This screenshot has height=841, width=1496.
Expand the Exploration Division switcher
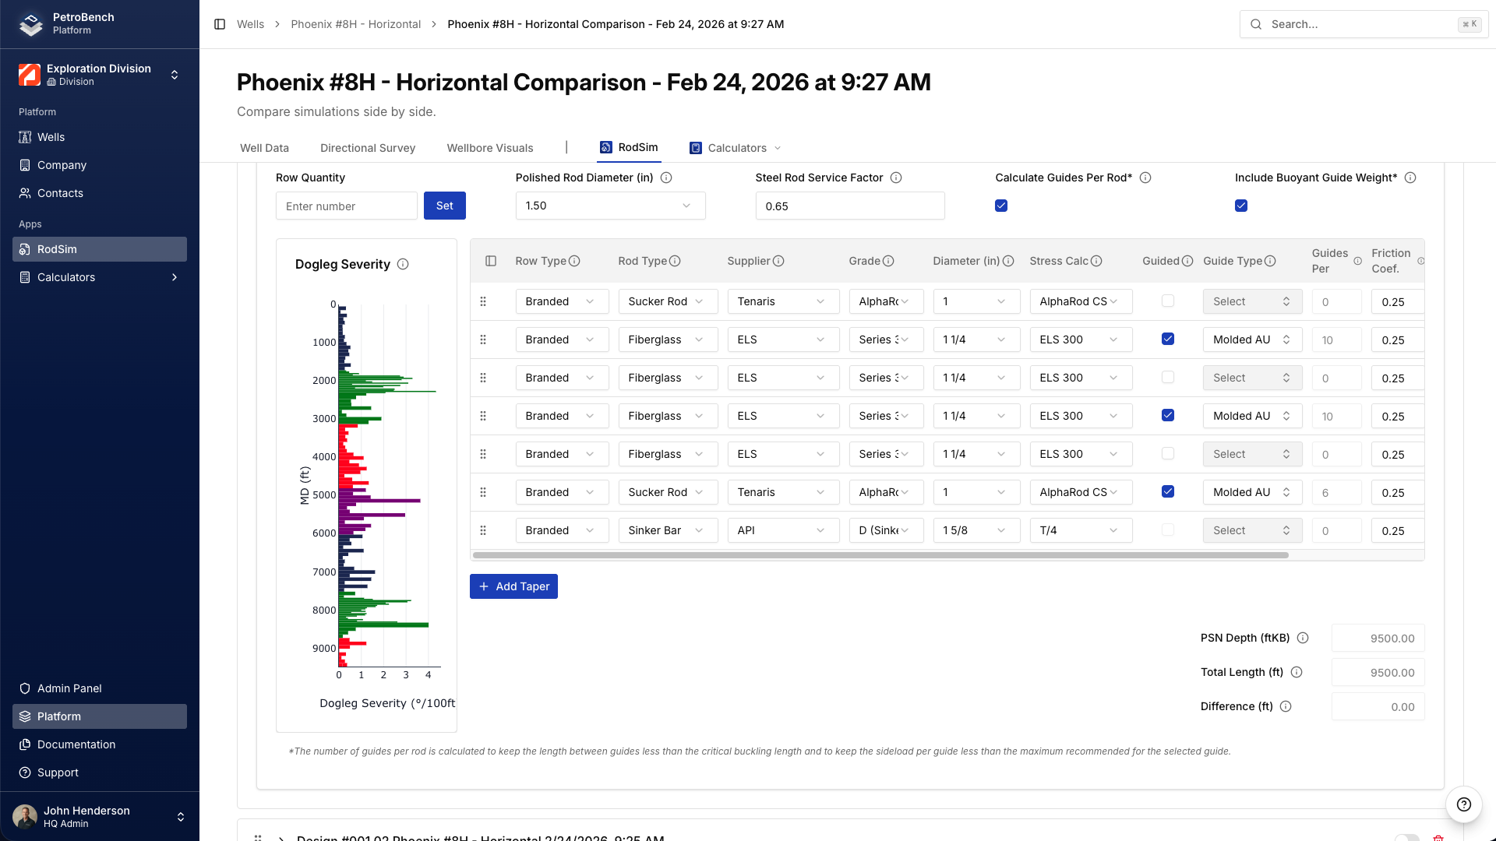point(175,75)
